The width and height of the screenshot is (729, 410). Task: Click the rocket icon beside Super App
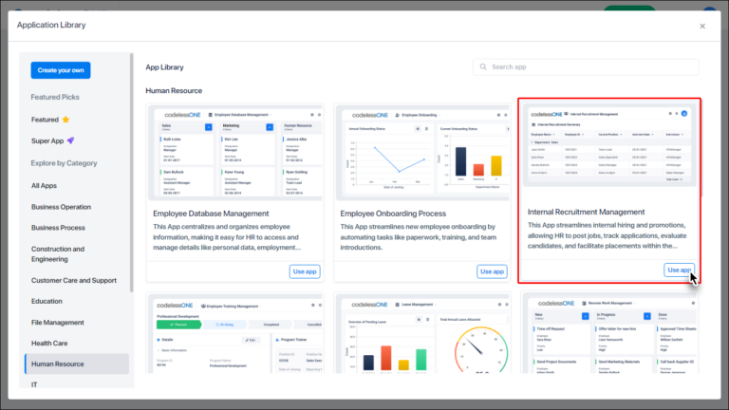(x=70, y=140)
